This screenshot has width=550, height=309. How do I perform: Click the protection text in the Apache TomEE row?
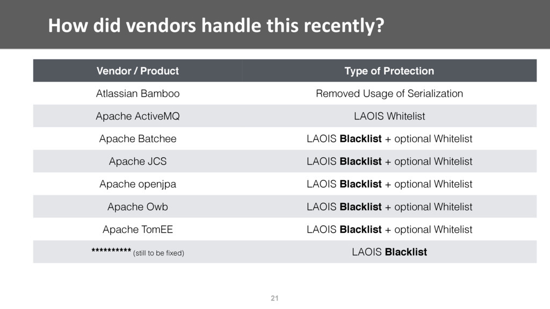(x=389, y=229)
